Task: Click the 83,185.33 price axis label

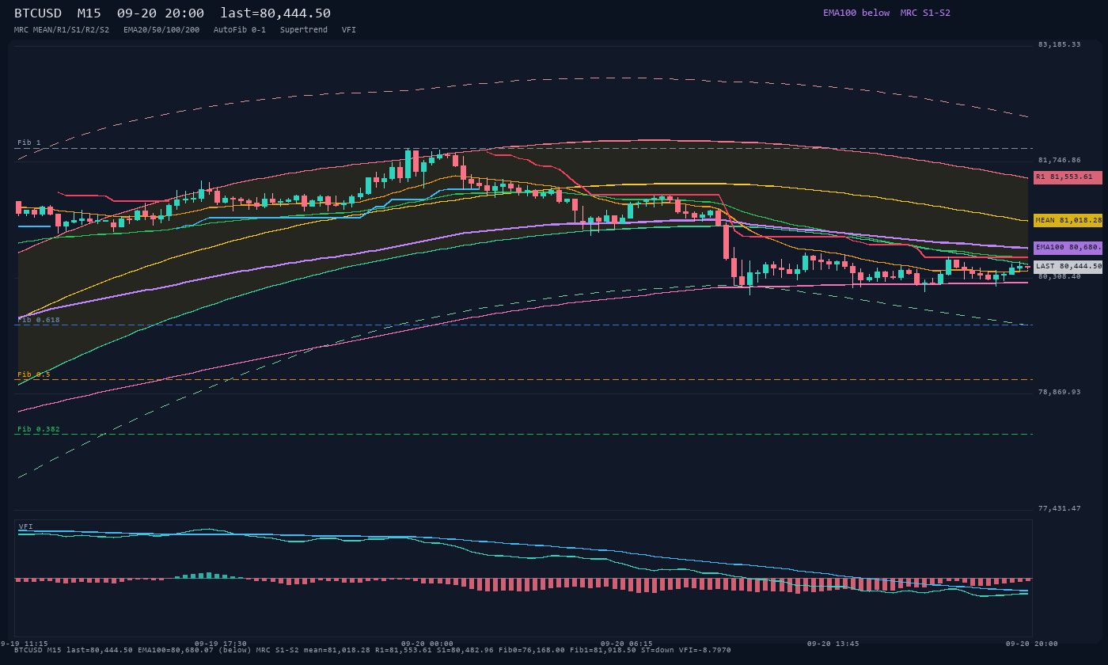Action: [x=1059, y=44]
